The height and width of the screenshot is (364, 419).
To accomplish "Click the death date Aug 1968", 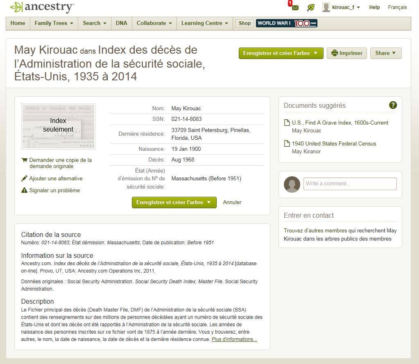I will pos(183,160).
